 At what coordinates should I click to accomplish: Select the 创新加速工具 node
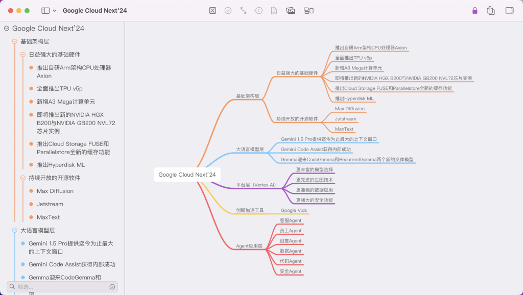[x=250, y=210]
